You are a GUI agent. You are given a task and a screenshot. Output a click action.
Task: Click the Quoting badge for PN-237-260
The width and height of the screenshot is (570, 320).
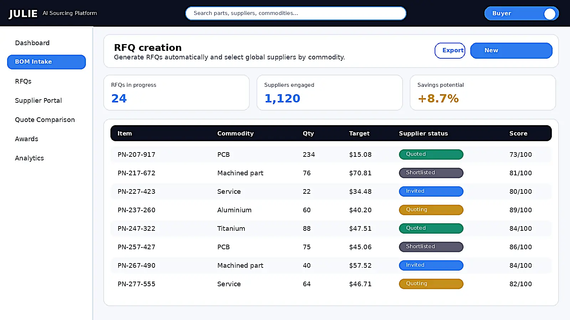[x=431, y=210]
